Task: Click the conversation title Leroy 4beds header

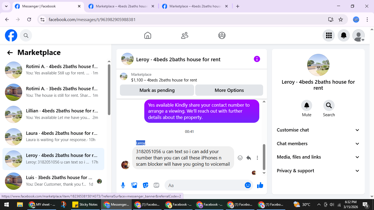Action: pos(178,59)
